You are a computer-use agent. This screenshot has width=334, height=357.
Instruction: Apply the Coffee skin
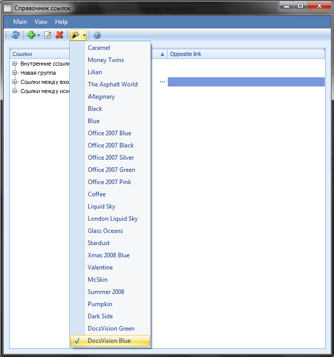tap(110, 194)
